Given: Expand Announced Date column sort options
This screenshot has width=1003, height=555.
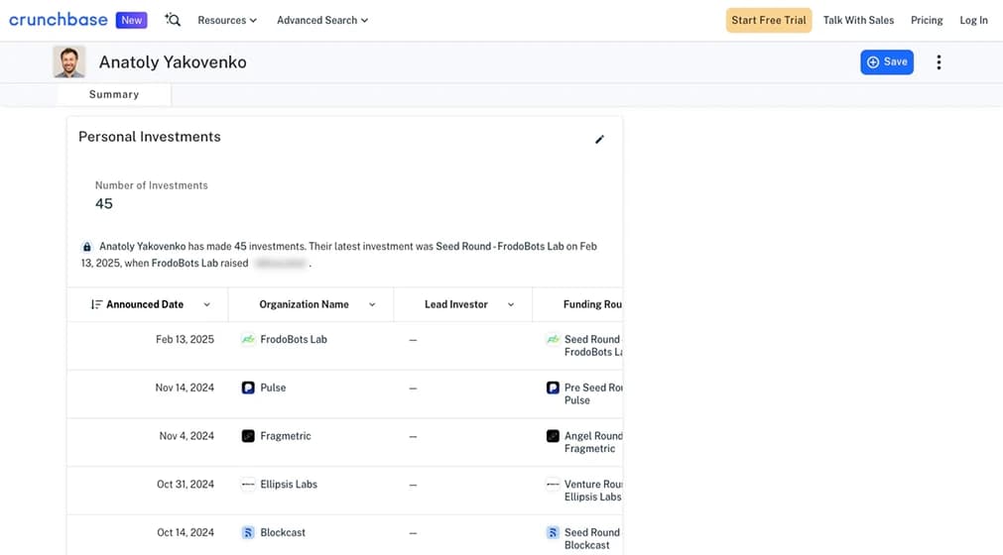Looking at the screenshot, I should (206, 304).
